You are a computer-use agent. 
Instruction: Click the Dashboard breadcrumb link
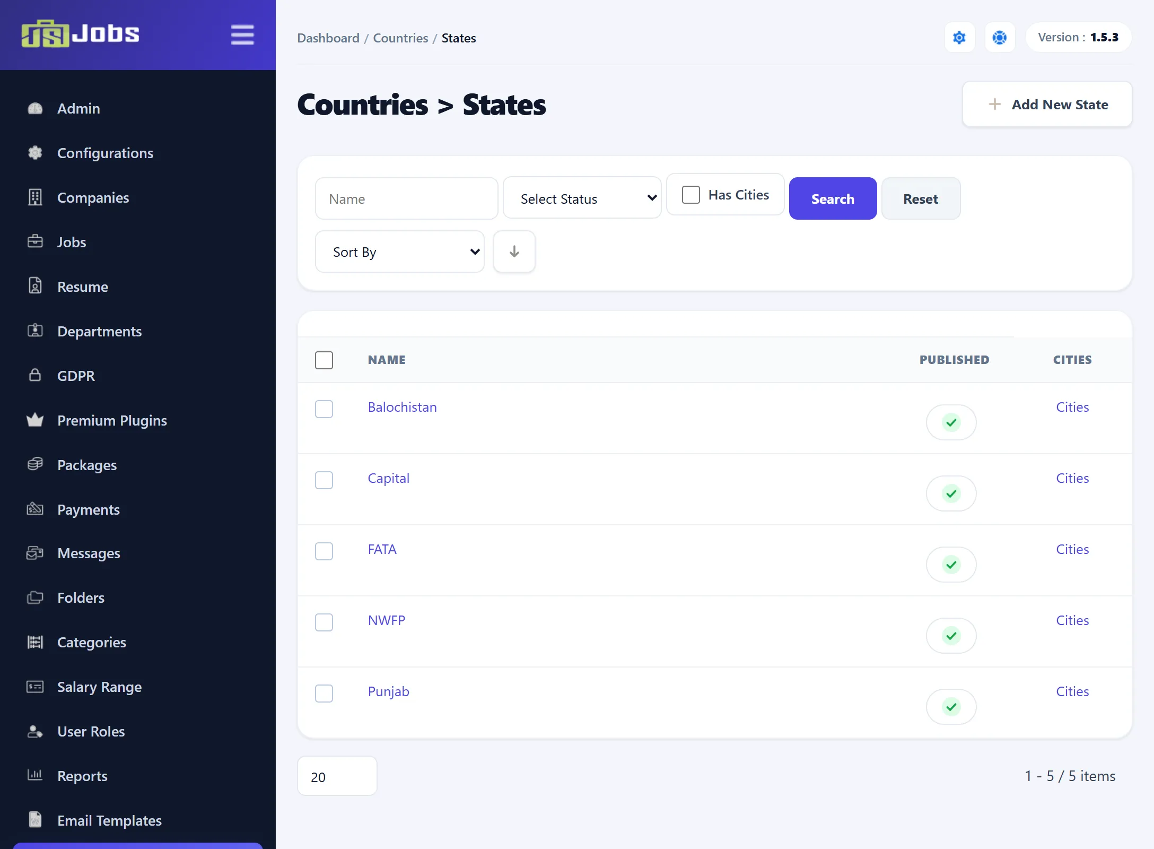pos(328,38)
